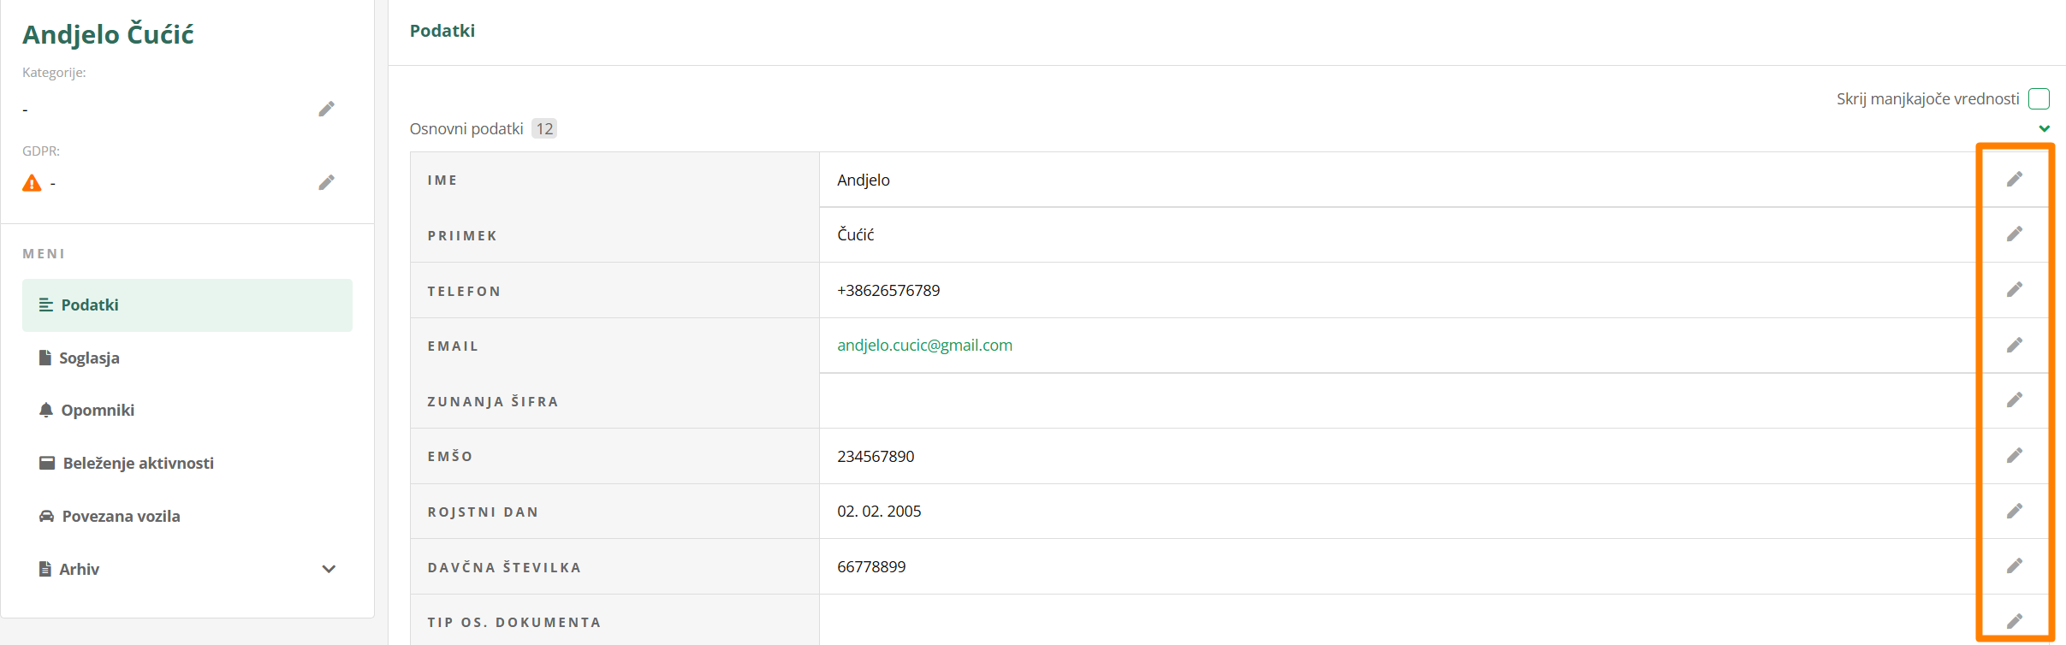Click pencil icon next to Telefon row
The width and height of the screenshot is (2066, 645).
click(2015, 290)
